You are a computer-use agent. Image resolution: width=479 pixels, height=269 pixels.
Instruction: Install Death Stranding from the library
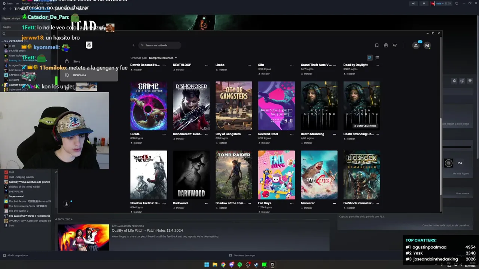[307, 143]
